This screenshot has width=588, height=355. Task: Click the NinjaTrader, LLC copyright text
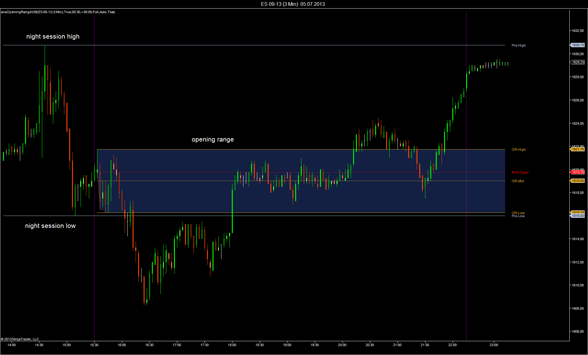click(x=20, y=339)
